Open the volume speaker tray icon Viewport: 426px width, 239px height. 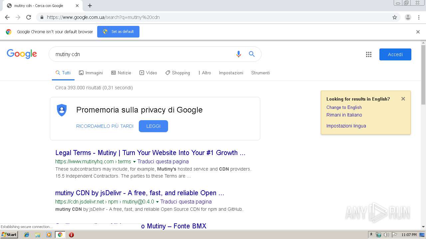point(386,235)
